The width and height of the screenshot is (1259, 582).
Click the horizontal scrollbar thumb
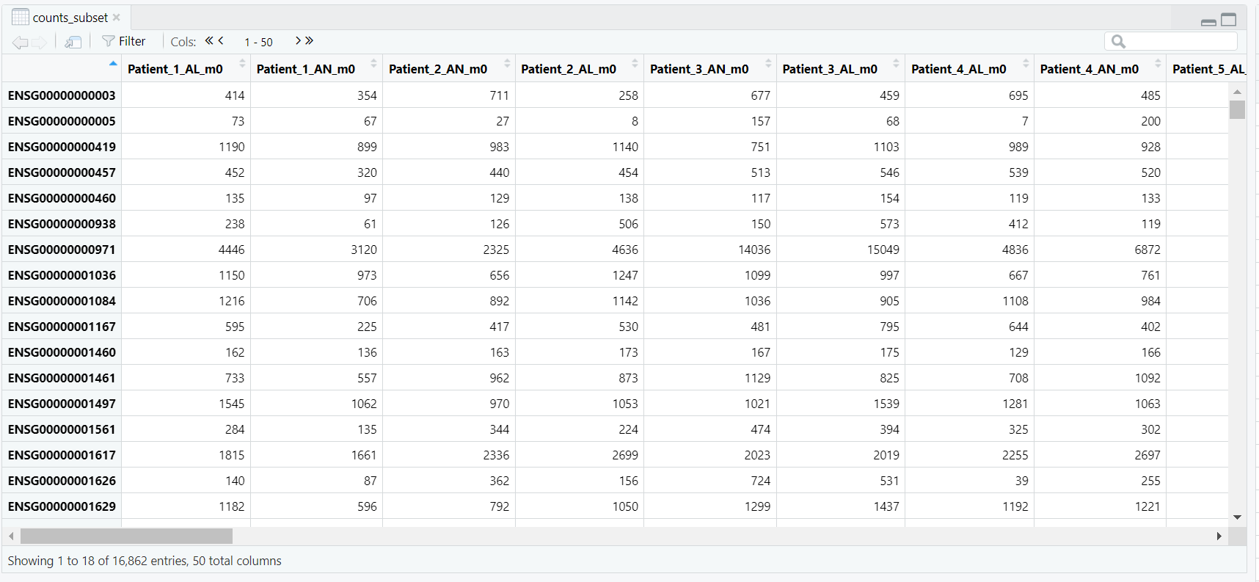[x=126, y=536]
